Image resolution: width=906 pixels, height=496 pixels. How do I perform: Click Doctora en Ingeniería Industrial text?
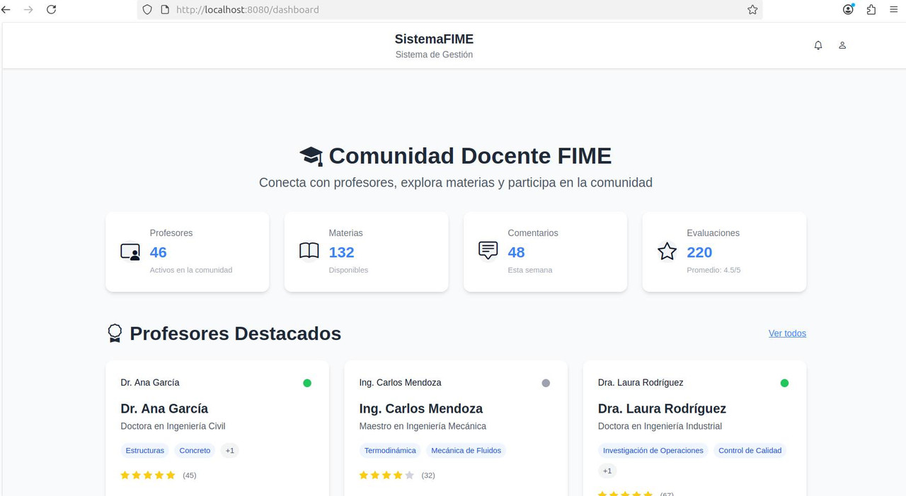tap(660, 426)
